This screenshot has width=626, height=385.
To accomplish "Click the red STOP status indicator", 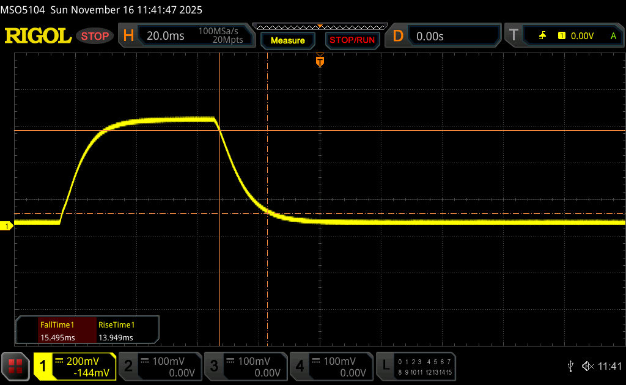I will click(x=95, y=36).
